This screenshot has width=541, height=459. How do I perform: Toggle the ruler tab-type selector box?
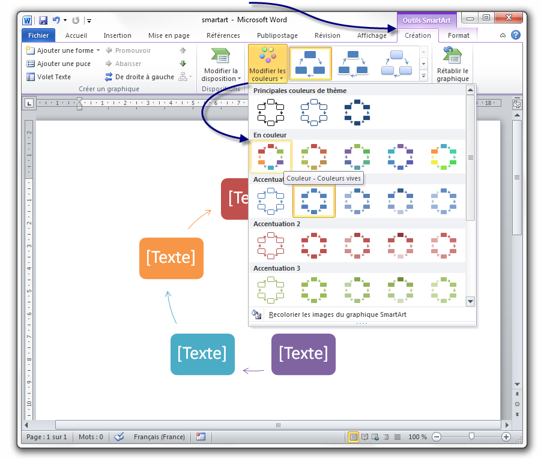[29, 103]
